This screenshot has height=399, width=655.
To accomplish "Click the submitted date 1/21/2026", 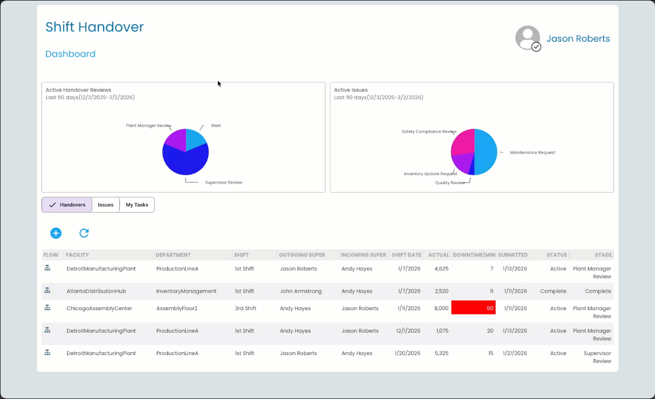I will (x=516, y=354).
